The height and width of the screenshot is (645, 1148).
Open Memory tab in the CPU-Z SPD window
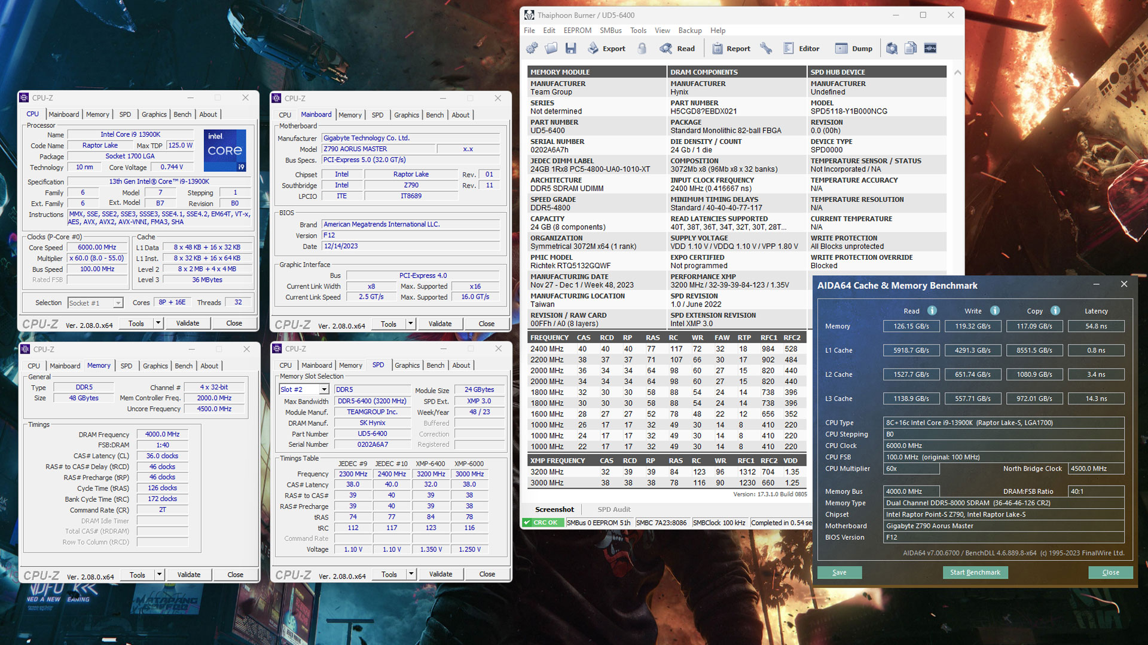tap(350, 365)
